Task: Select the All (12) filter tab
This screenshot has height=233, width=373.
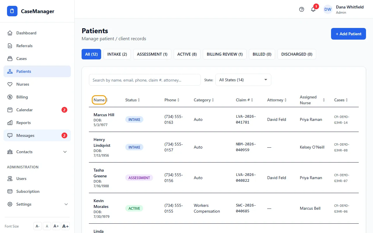Action: 91,54
